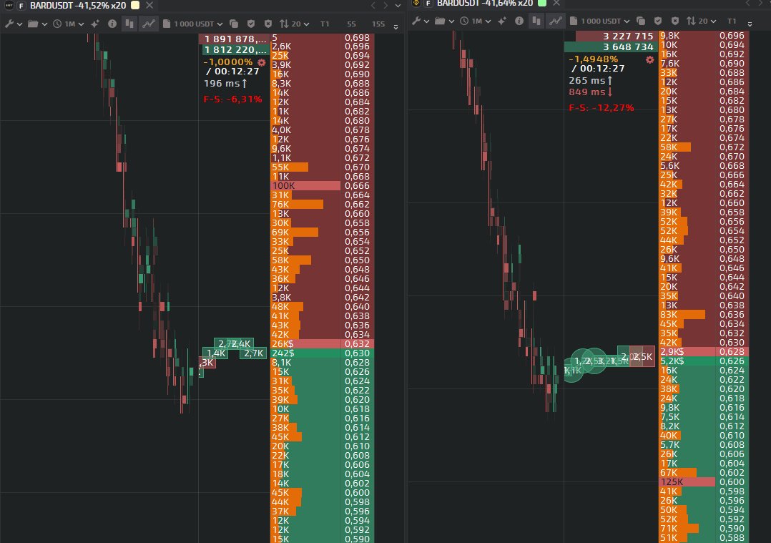771x543 pixels.
Task: Toggle 5S in the -41,52% panel
Action: point(351,24)
